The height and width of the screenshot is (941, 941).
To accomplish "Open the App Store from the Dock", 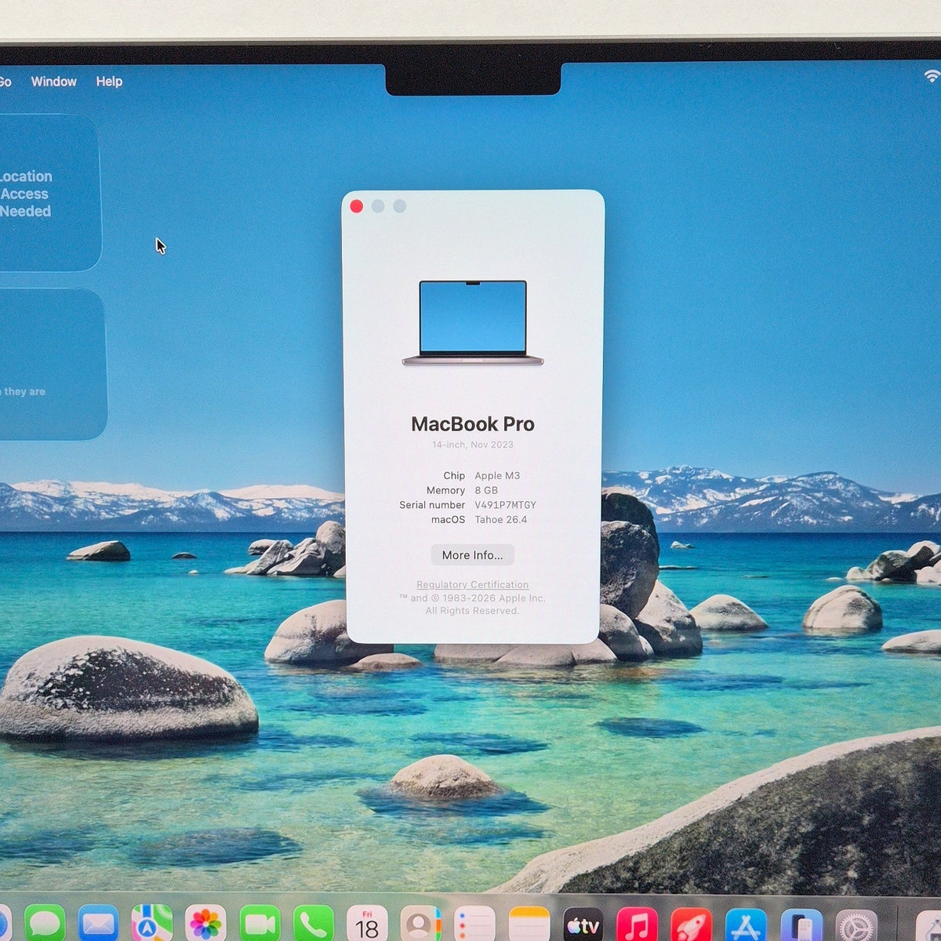I will pos(746,924).
